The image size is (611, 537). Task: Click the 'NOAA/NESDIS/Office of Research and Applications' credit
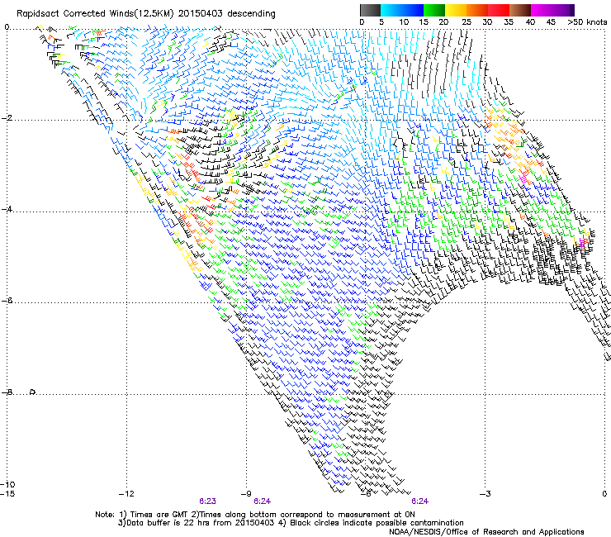(486, 531)
